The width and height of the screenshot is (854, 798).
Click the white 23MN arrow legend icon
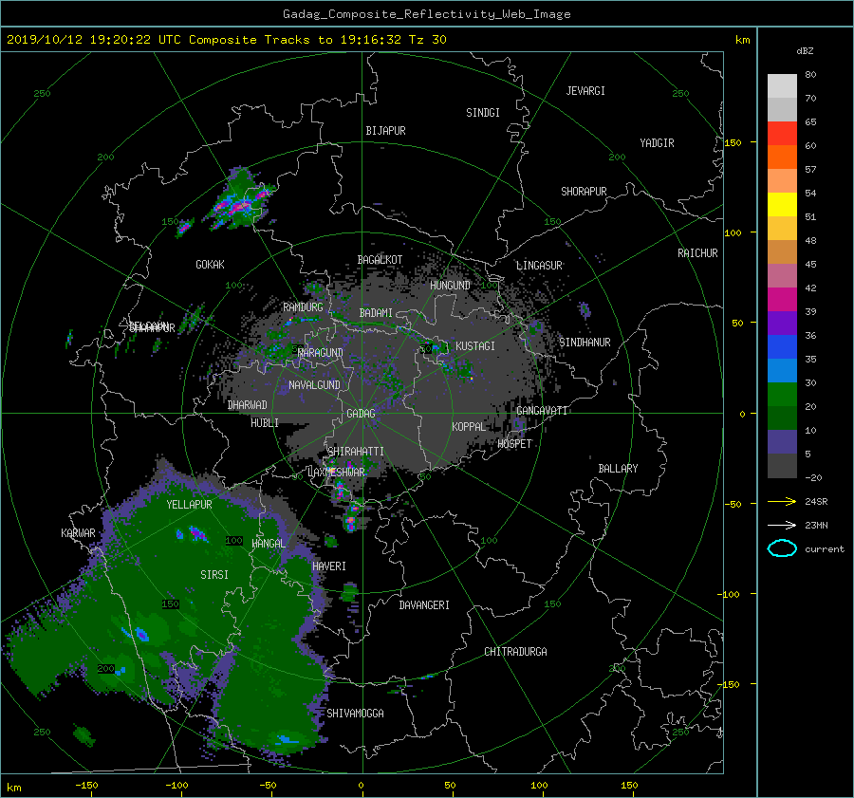click(x=782, y=525)
